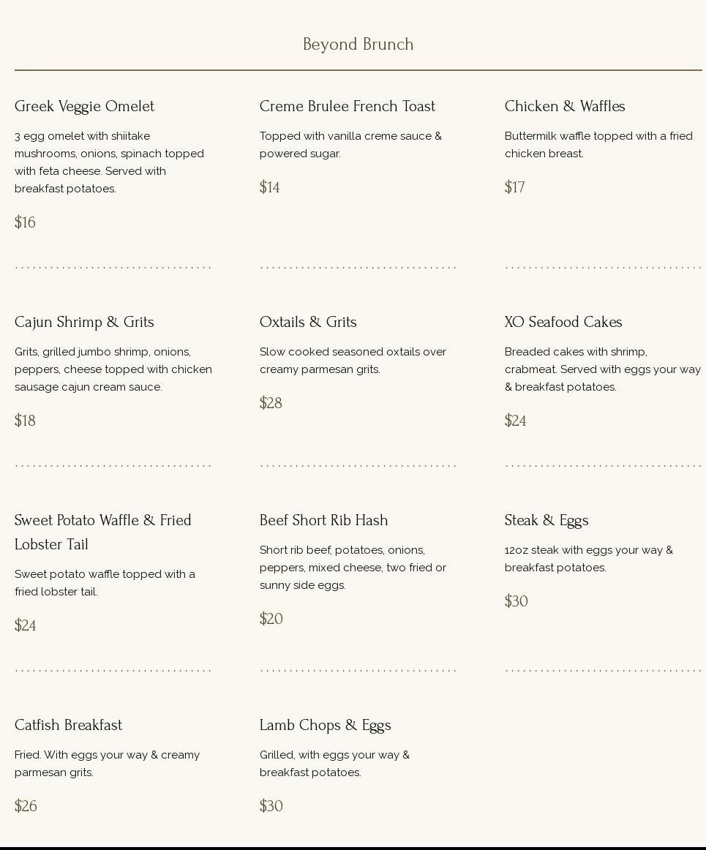Screen dimensions: 706x850
Task: Select the Greek Veggie Omelet title
Action: pyautogui.click(x=84, y=106)
